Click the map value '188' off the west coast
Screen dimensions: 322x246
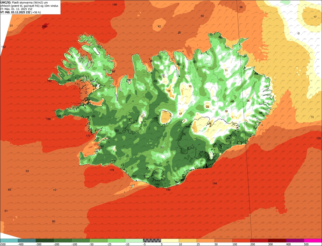point(49,119)
